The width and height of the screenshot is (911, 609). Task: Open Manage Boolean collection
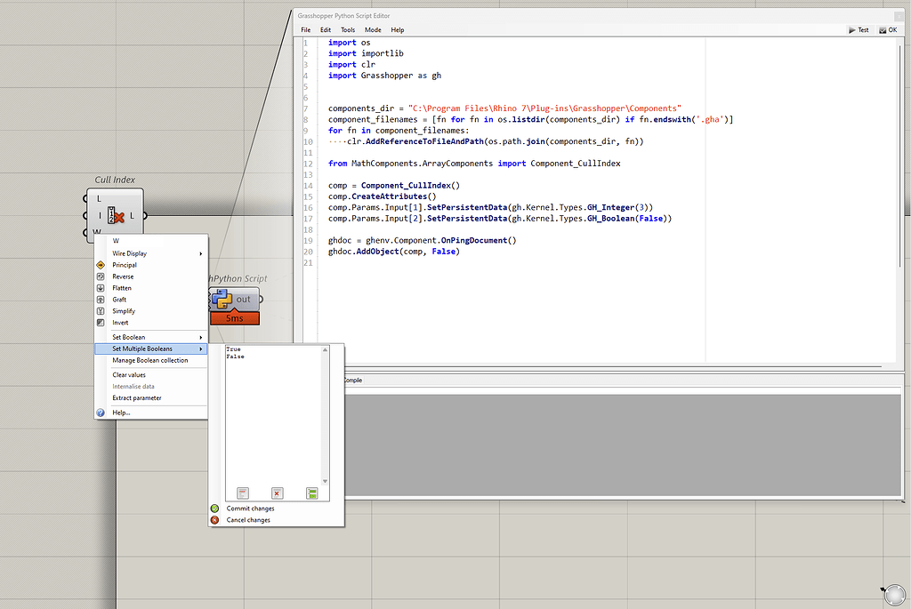(x=149, y=360)
